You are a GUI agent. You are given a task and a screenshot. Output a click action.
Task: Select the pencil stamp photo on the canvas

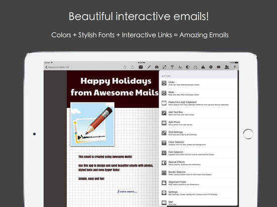pos(92,124)
